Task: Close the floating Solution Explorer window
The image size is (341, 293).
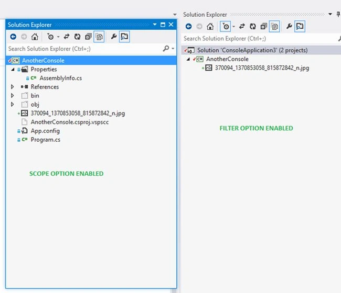Action: (x=171, y=25)
